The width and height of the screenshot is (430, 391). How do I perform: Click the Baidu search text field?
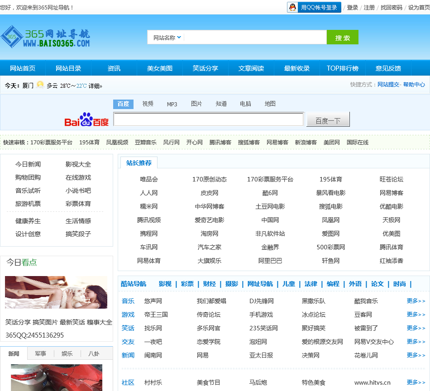pos(208,119)
